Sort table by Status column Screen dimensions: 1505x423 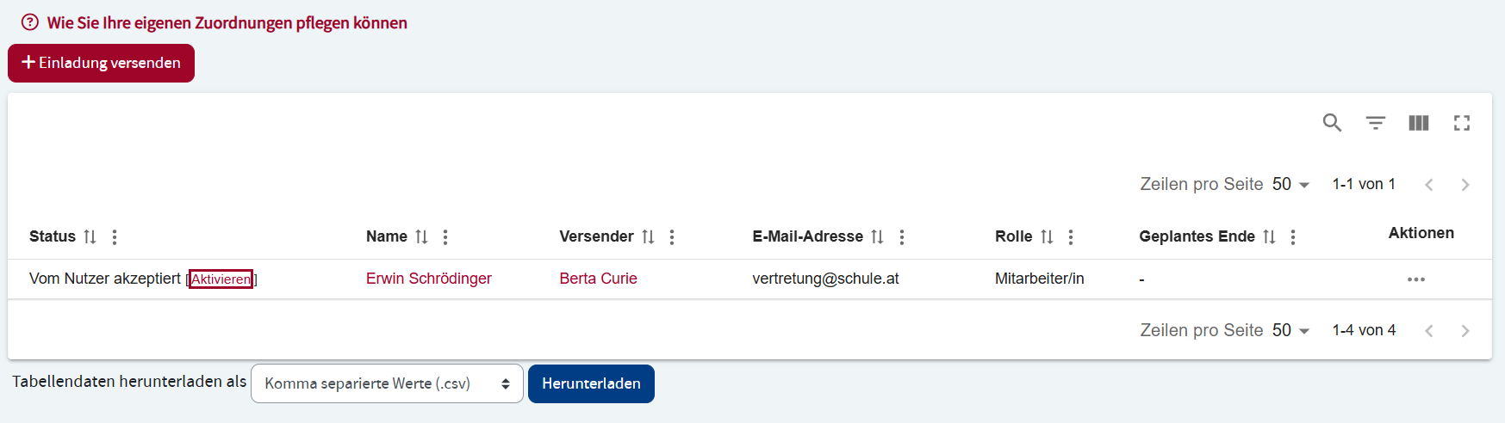[x=90, y=236]
